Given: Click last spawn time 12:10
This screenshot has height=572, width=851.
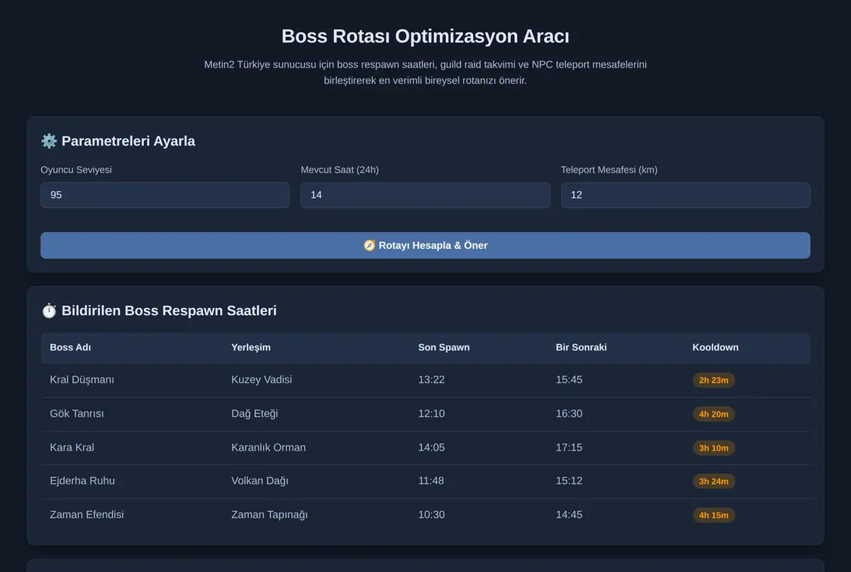Looking at the screenshot, I should (432, 414).
